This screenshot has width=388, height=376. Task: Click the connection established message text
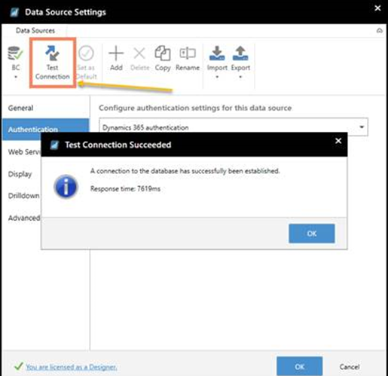[x=185, y=171]
